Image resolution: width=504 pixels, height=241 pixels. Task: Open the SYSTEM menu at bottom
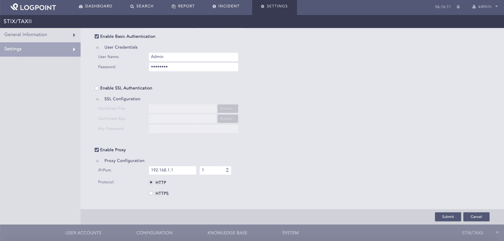coord(290,233)
